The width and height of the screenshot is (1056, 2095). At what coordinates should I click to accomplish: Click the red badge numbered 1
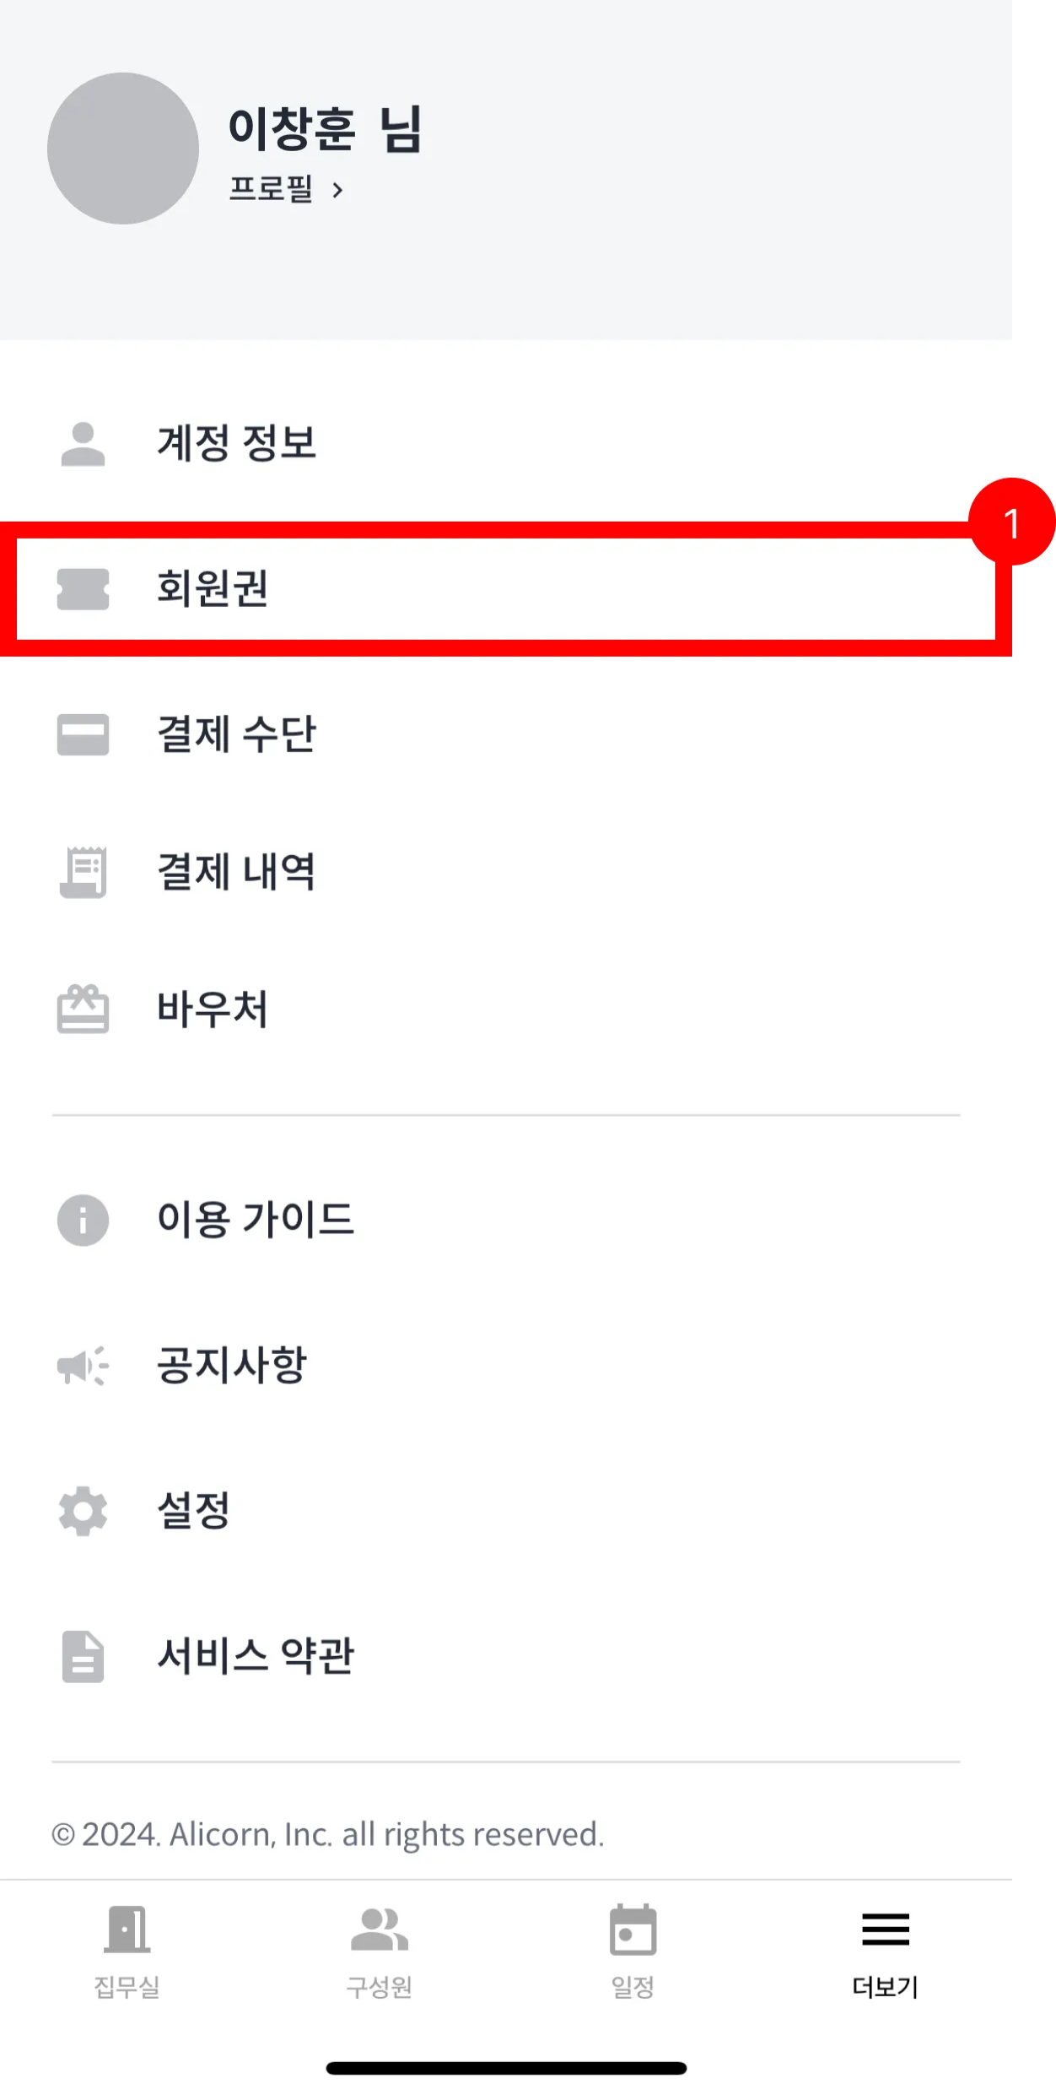pyautogui.click(x=1012, y=522)
